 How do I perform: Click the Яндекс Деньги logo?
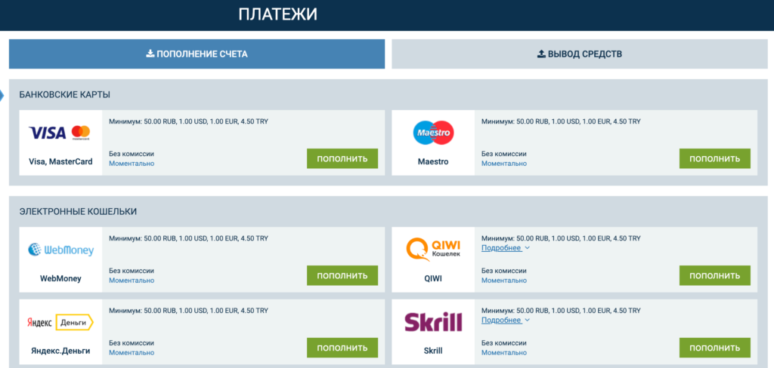[x=60, y=322]
